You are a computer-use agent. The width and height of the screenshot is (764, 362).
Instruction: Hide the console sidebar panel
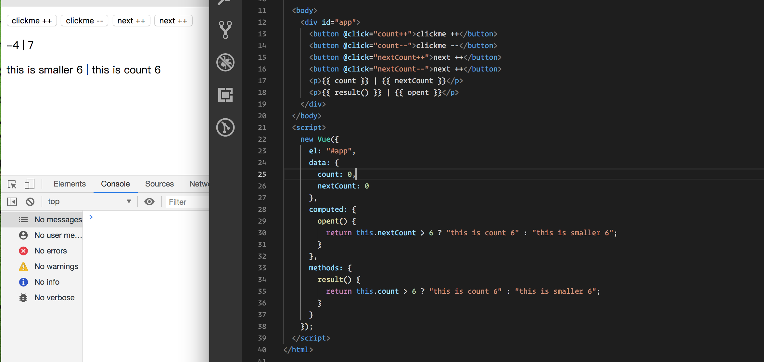point(12,202)
